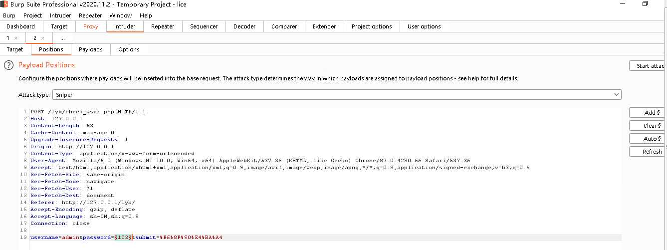Select the Positions sub-tab
Image resolution: width=667 pixels, height=250 pixels.
pyautogui.click(x=51, y=49)
